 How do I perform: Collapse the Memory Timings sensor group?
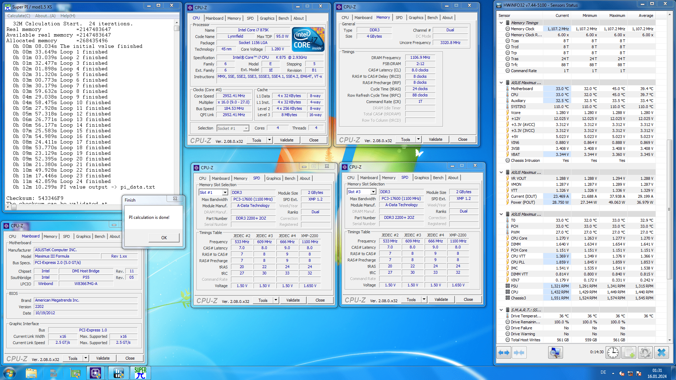501,23
